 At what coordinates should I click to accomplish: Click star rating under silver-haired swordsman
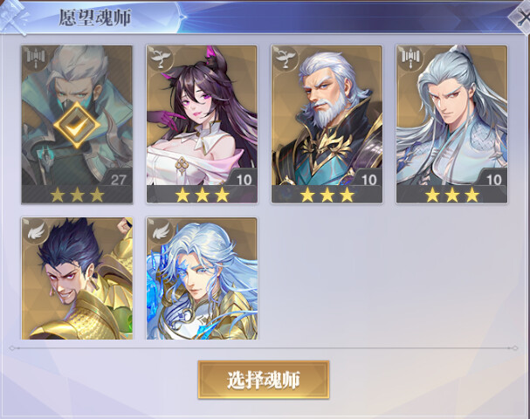pyautogui.click(x=452, y=195)
